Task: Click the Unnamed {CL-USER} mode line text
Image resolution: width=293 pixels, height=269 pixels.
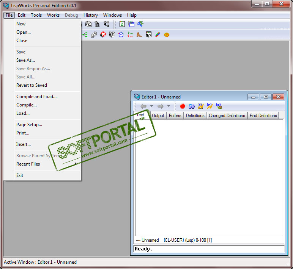Action: click(x=174, y=240)
